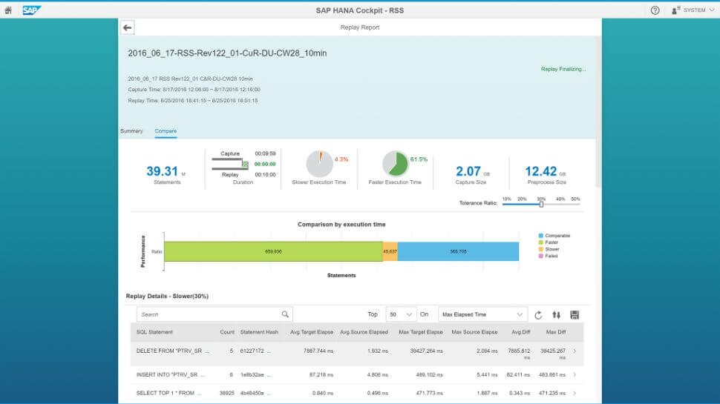Screen dimensions: 720x404
Task: Click the Avg.Diff column header
Action: click(x=521, y=332)
